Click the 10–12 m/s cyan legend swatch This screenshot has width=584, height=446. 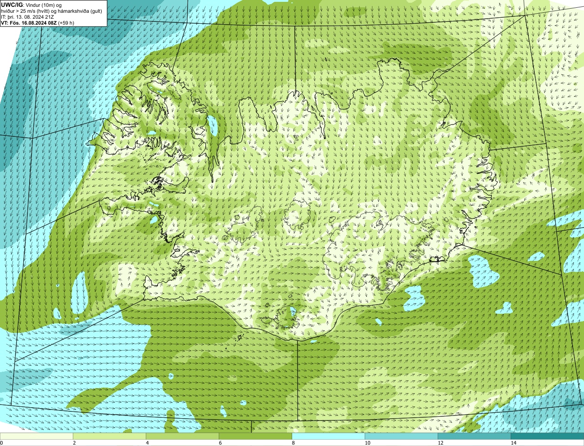[401, 436]
